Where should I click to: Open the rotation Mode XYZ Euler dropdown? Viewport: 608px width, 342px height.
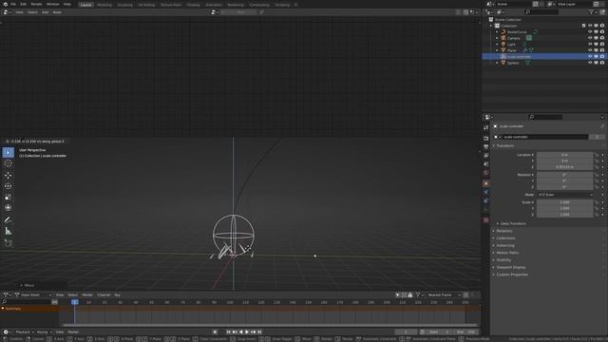(x=564, y=195)
